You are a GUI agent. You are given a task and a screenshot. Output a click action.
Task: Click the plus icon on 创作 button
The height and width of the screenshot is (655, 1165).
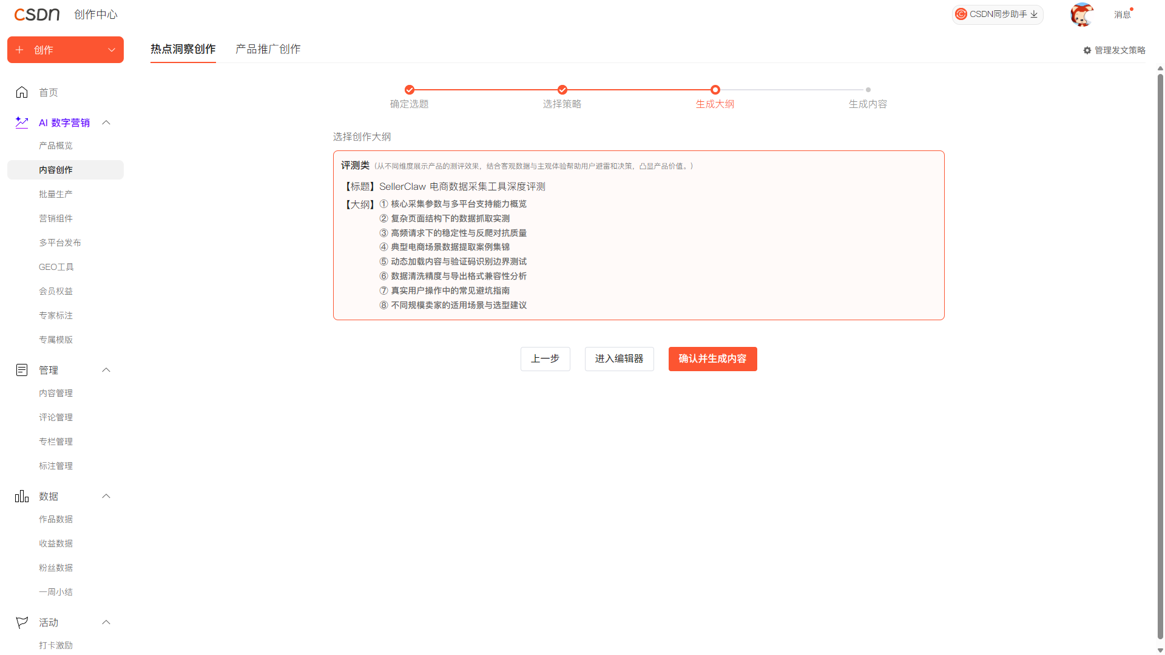click(x=19, y=50)
